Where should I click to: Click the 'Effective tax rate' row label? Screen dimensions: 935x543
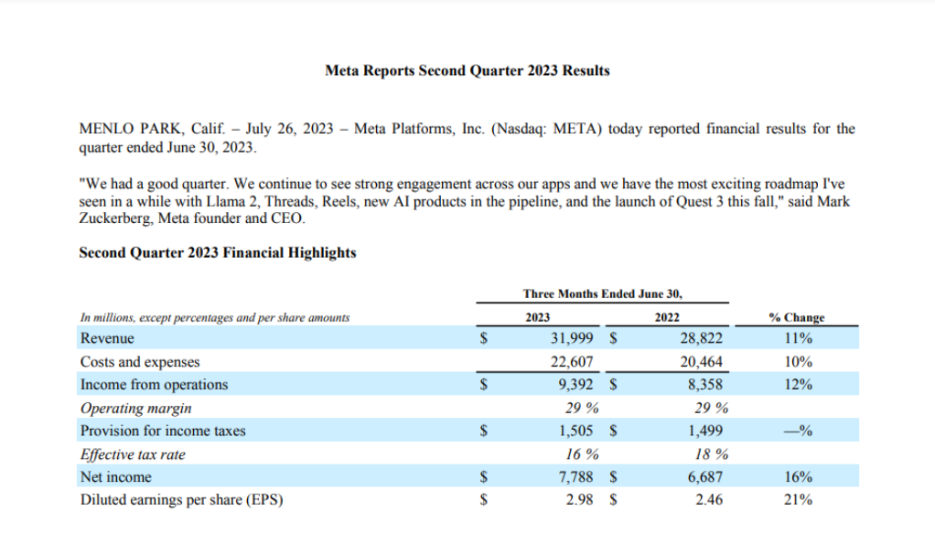click(133, 454)
